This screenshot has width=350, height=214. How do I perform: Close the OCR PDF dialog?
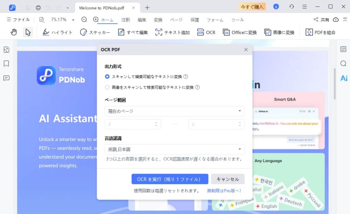coord(246,50)
